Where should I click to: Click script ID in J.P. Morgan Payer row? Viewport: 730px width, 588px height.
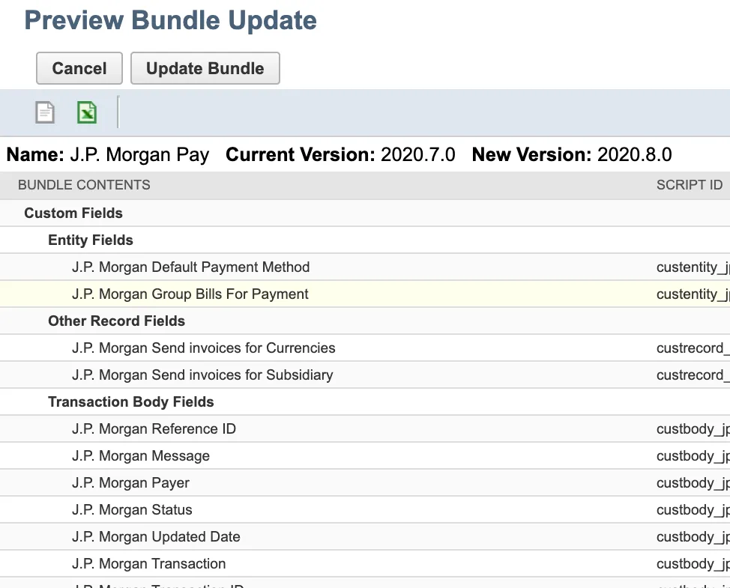tap(693, 483)
